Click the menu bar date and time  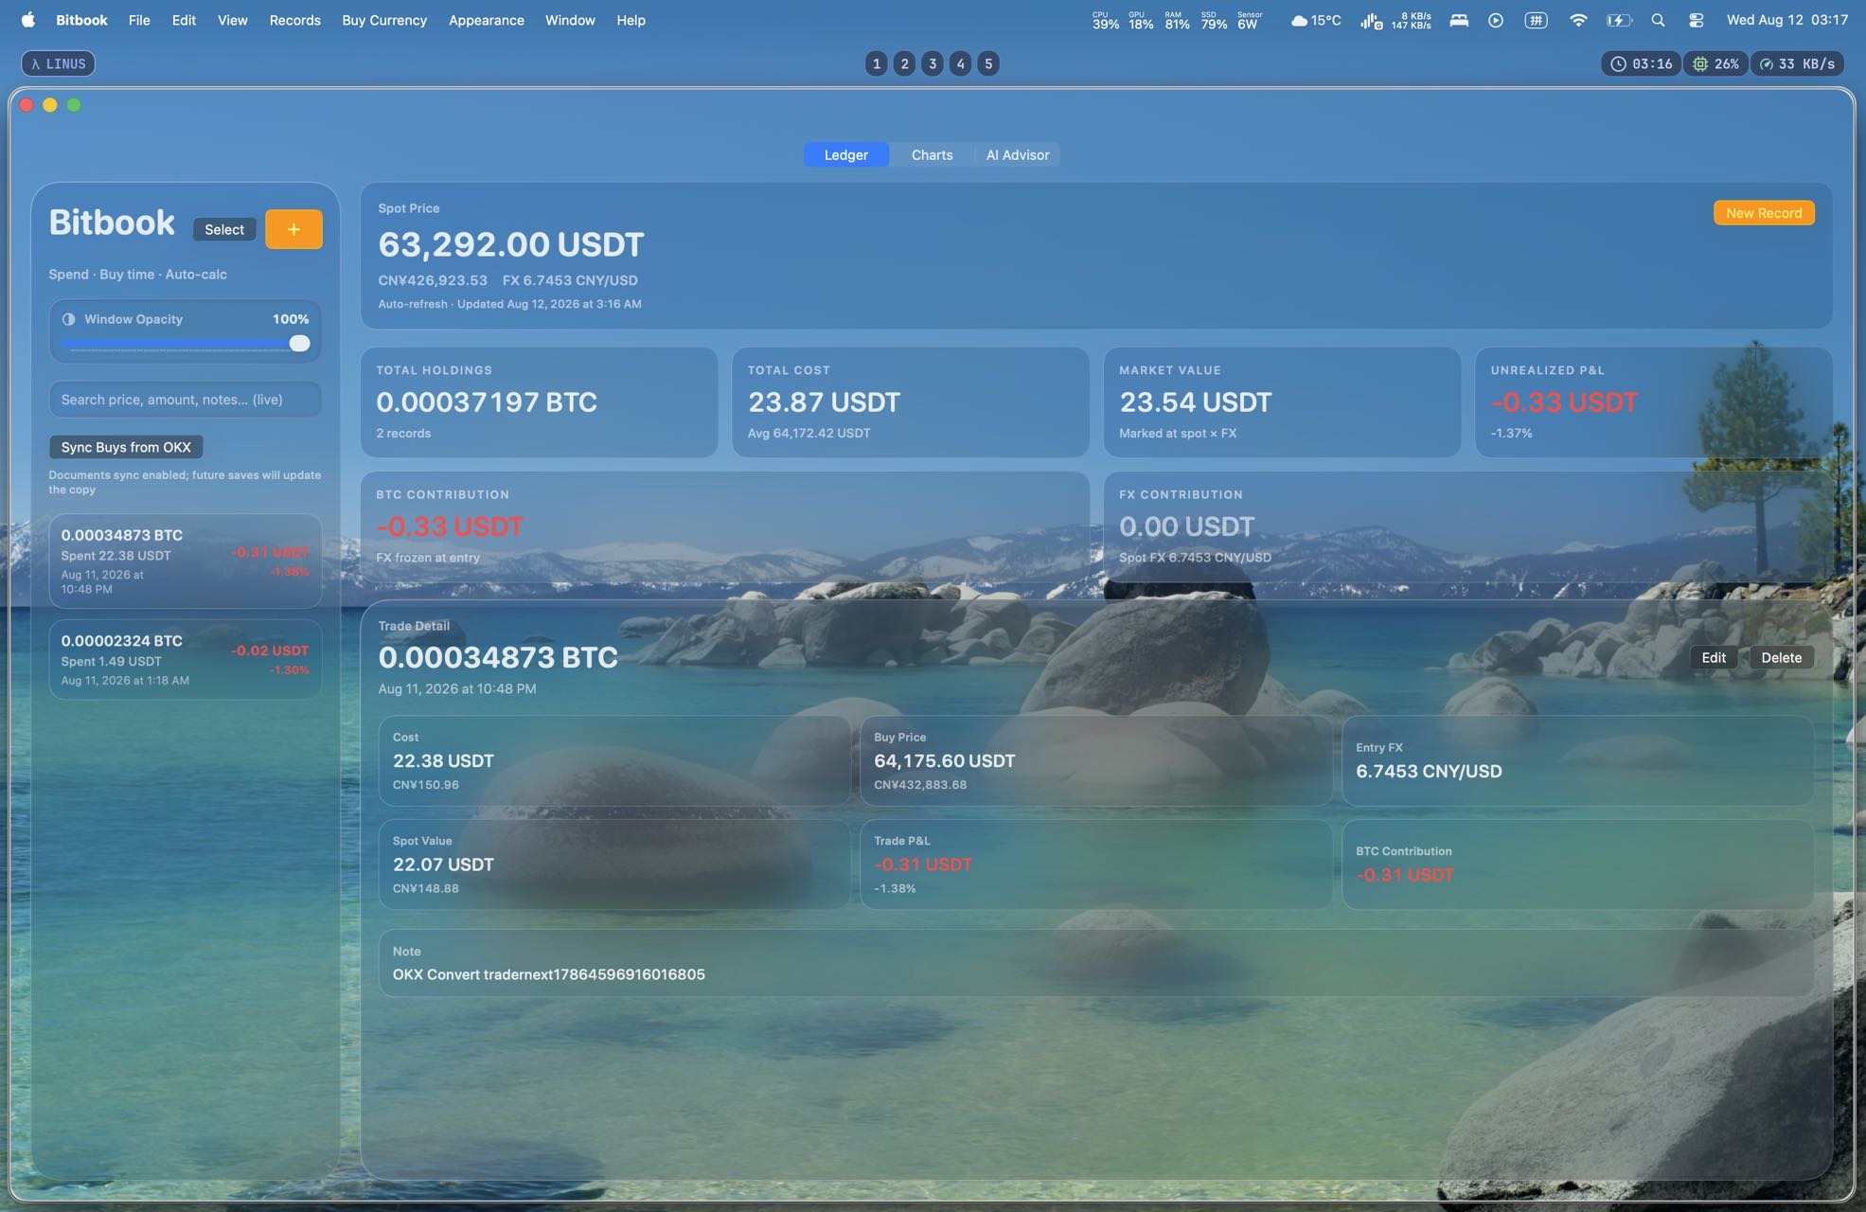(x=1786, y=20)
